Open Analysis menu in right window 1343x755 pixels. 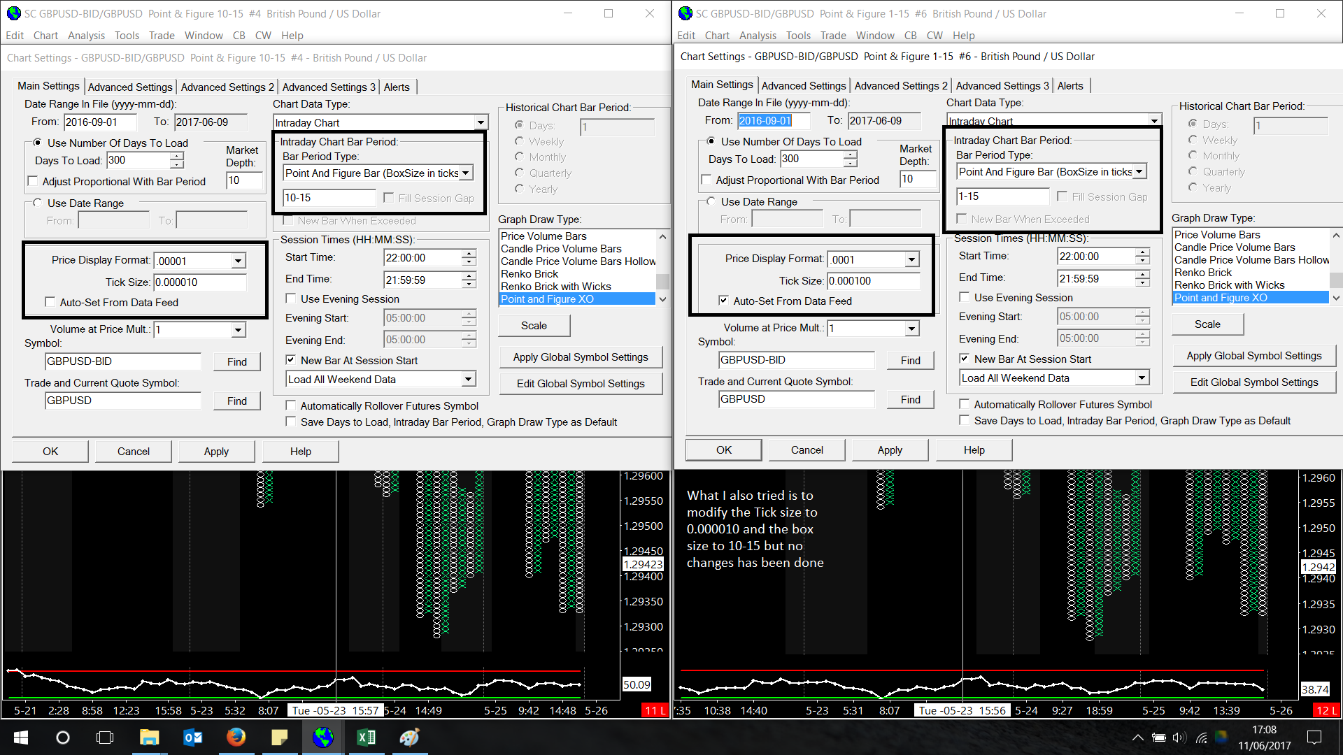click(x=757, y=36)
